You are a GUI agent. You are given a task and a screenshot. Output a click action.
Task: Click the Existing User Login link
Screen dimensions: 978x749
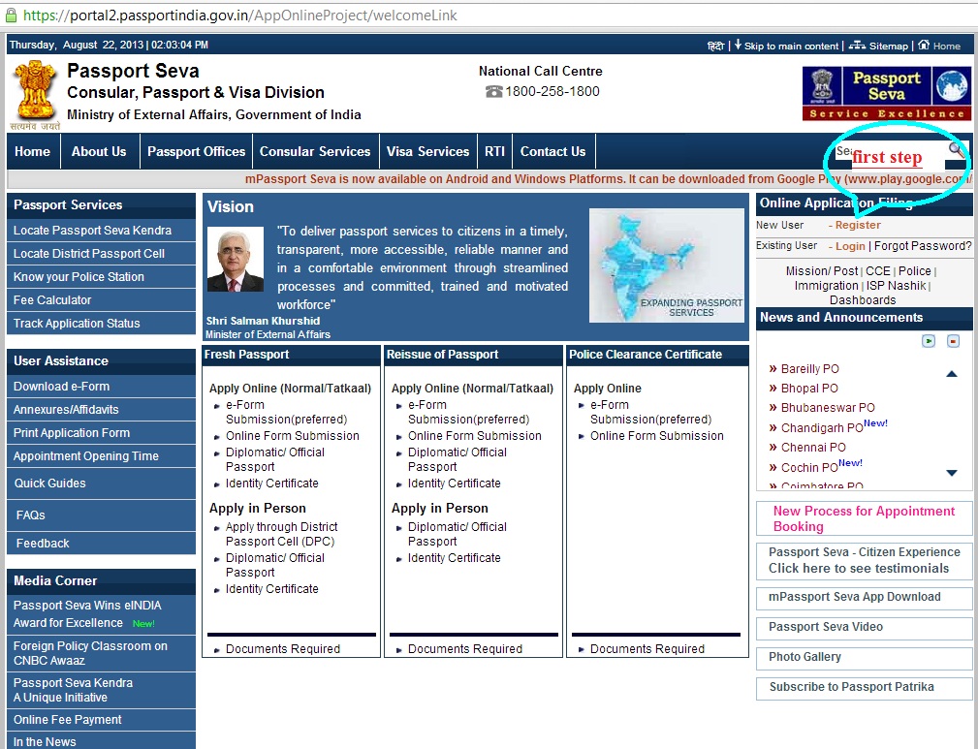point(850,246)
